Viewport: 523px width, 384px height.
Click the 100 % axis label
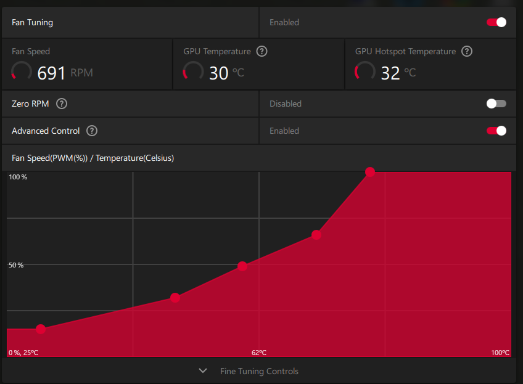point(18,177)
